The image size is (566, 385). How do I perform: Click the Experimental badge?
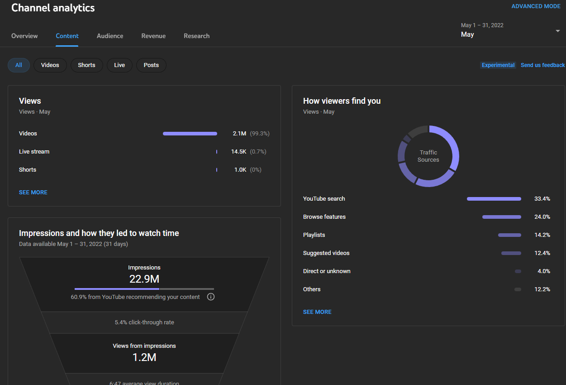[498, 65]
